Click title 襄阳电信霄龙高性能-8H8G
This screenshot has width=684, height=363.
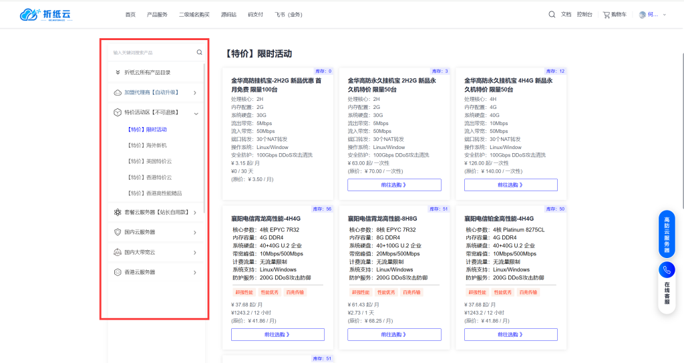click(382, 219)
